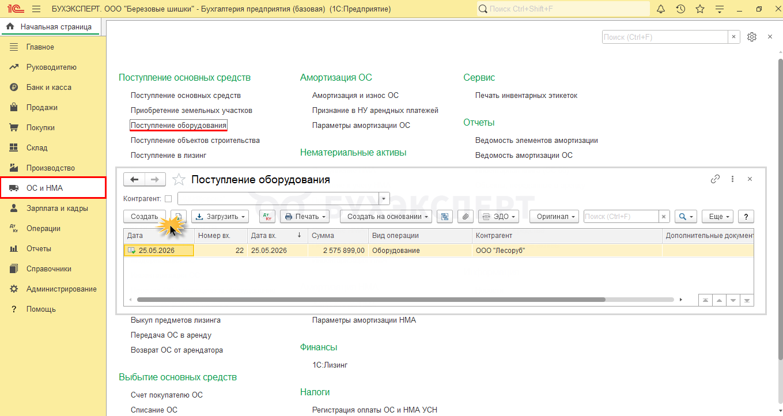Screen dimensions: 783x416
Task: Click the Создать button
Action: [145, 217]
